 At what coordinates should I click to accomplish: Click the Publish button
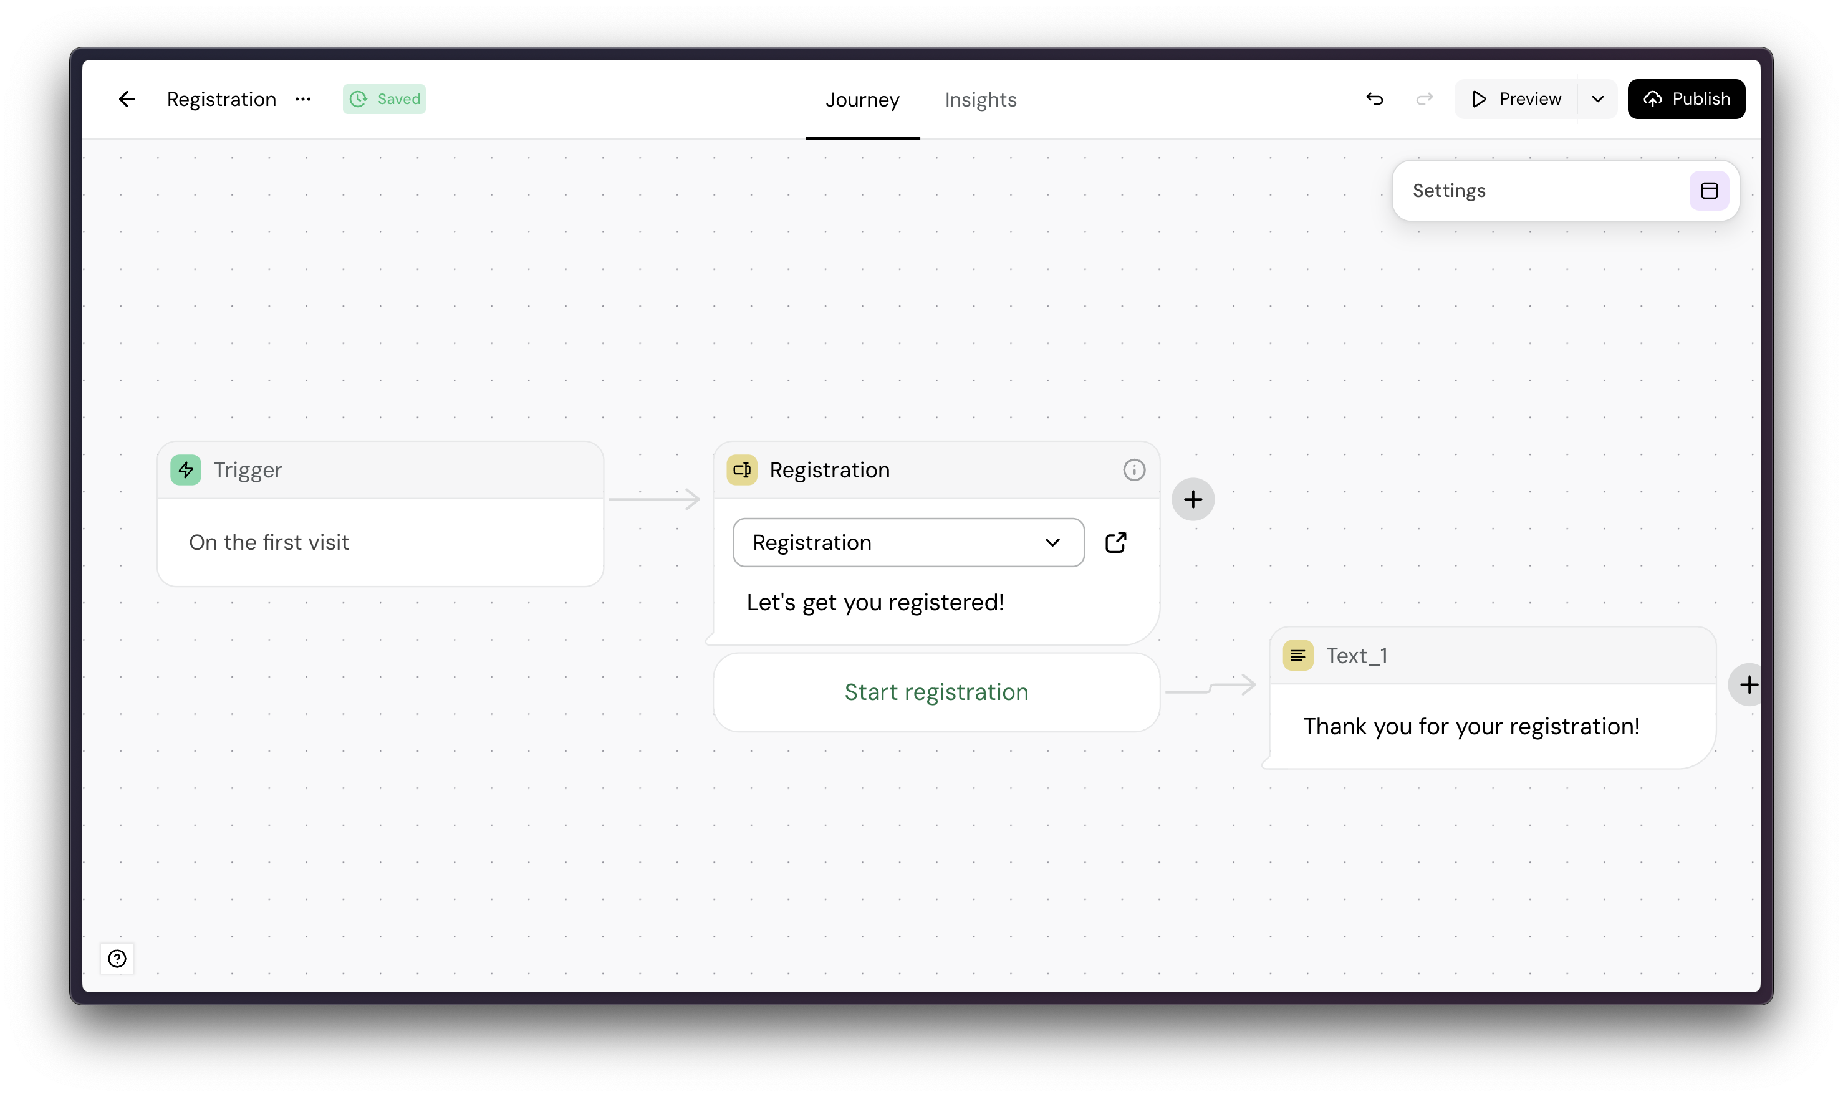tap(1685, 99)
